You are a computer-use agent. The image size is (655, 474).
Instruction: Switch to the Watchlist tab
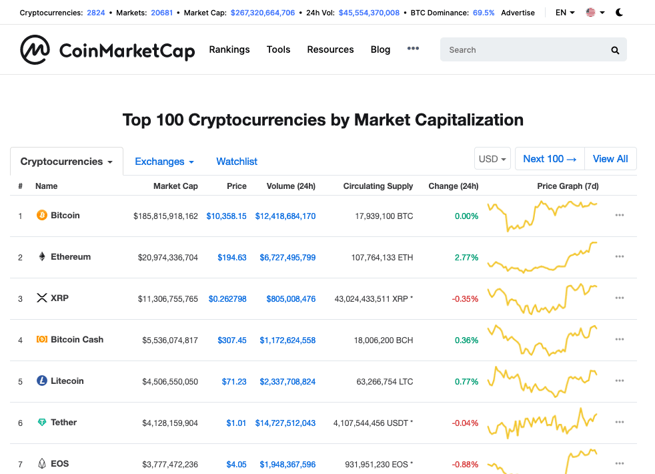[x=237, y=162]
